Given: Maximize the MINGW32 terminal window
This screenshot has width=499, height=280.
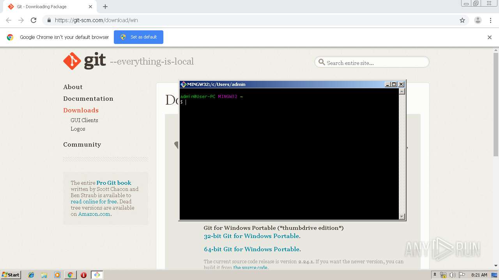Looking at the screenshot, I should (x=394, y=84).
